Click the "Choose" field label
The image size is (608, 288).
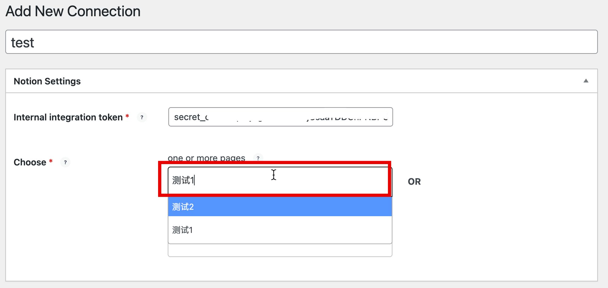[x=30, y=162]
